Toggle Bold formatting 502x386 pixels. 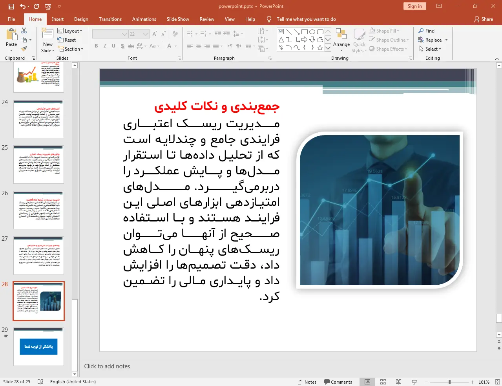[96, 46]
